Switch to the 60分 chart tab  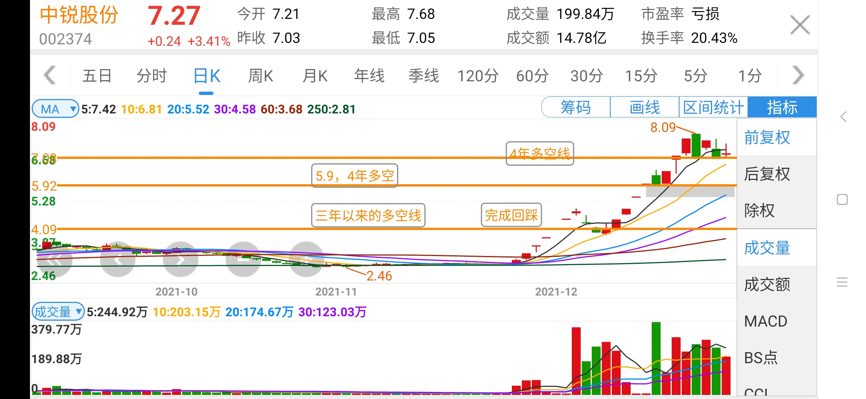533,76
